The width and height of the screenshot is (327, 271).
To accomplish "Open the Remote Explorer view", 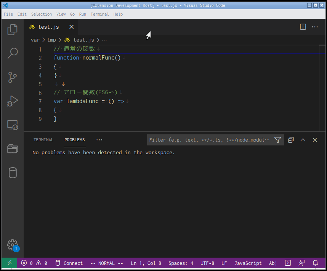I will click(x=13, y=125).
